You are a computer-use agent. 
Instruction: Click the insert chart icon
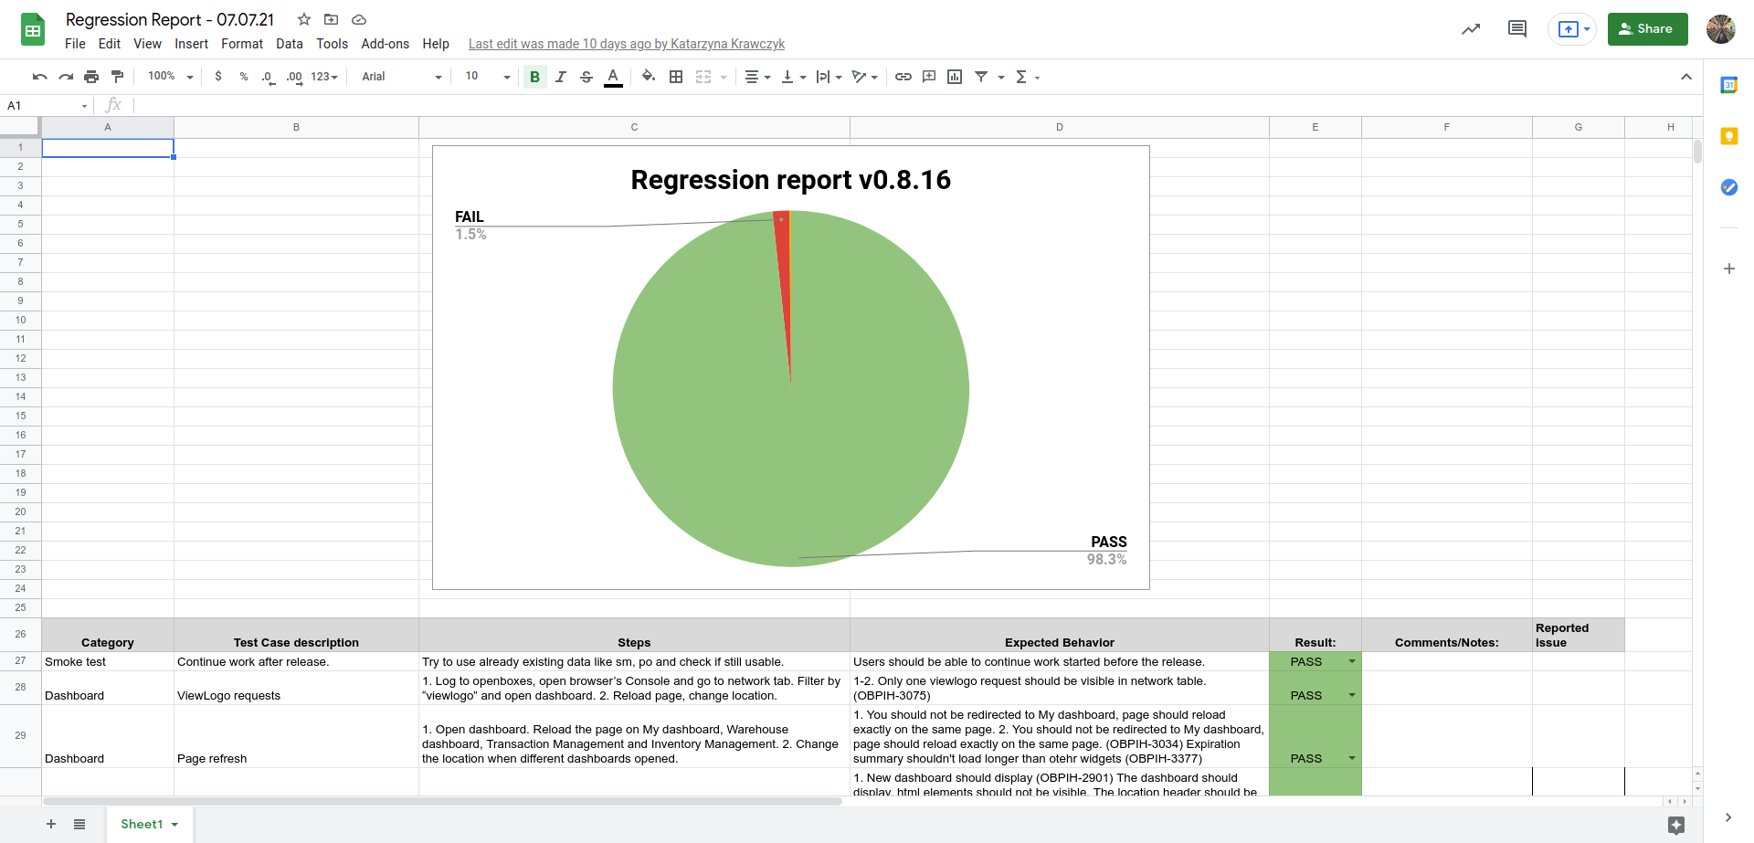click(955, 77)
